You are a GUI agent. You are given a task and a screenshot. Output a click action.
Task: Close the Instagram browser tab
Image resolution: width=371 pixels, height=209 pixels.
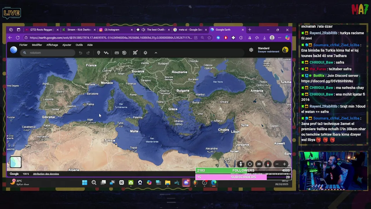click(x=132, y=30)
